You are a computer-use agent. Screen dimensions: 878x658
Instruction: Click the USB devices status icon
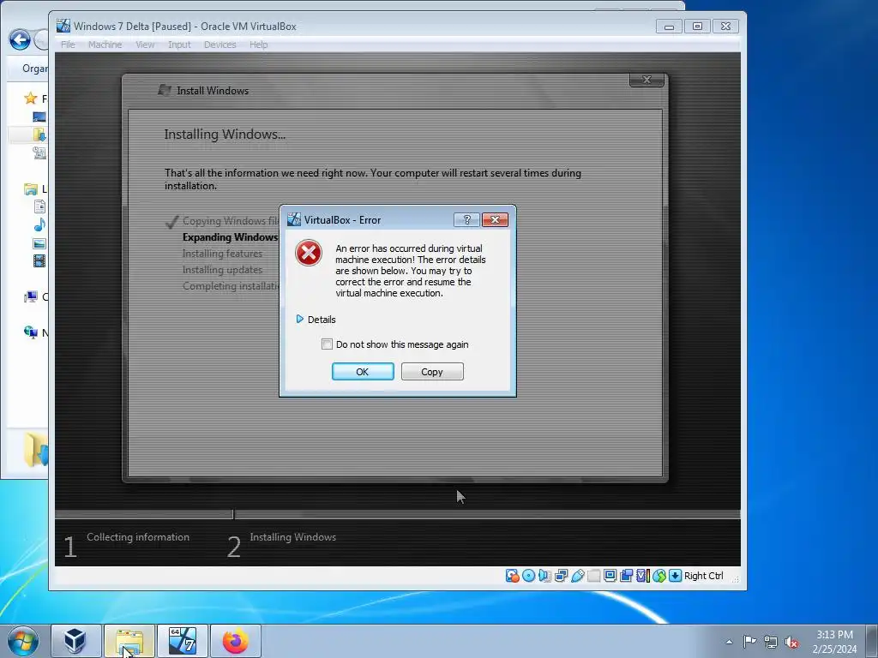577,576
